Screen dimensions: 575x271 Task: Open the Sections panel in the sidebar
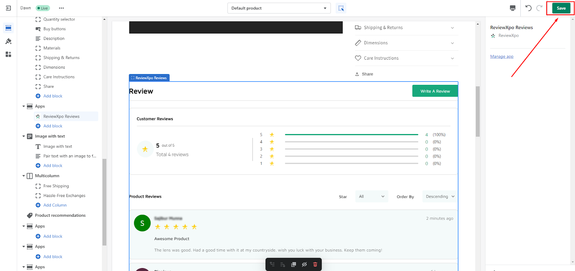[8, 28]
